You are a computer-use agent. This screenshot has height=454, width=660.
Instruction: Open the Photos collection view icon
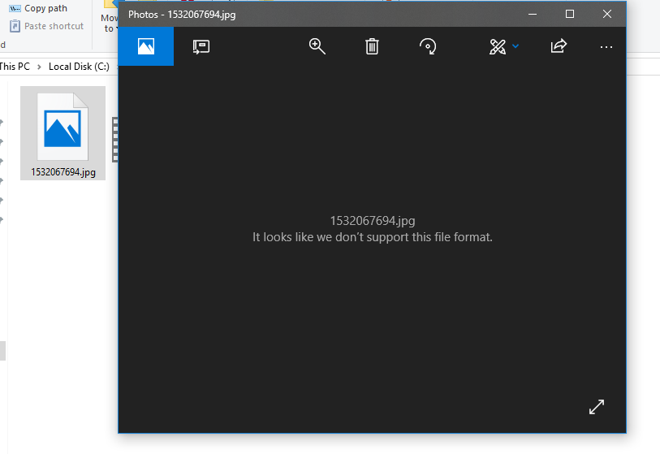click(x=145, y=46)
